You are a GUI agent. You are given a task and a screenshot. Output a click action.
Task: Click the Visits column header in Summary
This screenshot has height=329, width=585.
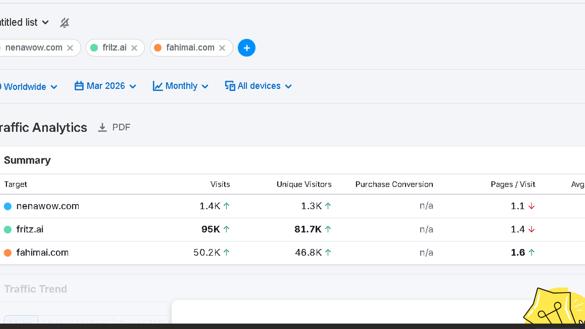pos(220,184)
